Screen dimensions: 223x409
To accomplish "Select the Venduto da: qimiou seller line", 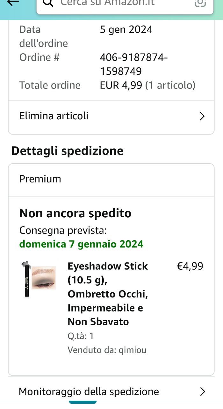I will click(107, 350).
